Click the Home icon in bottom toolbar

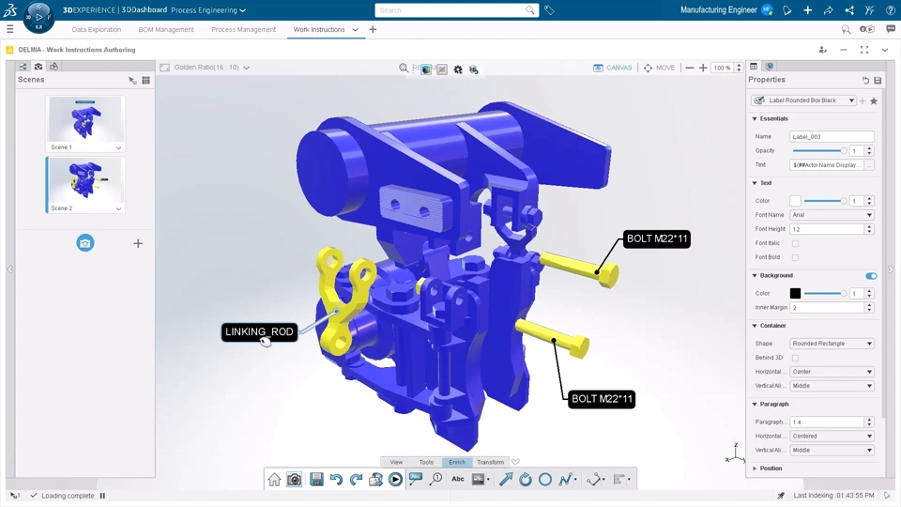274,480
